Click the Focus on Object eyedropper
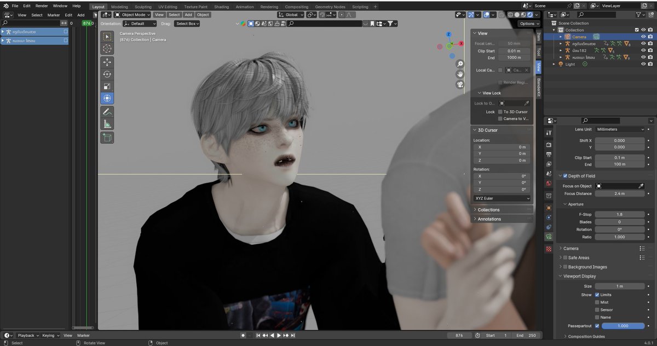The image size is (657, 346). tap(641, 186)
